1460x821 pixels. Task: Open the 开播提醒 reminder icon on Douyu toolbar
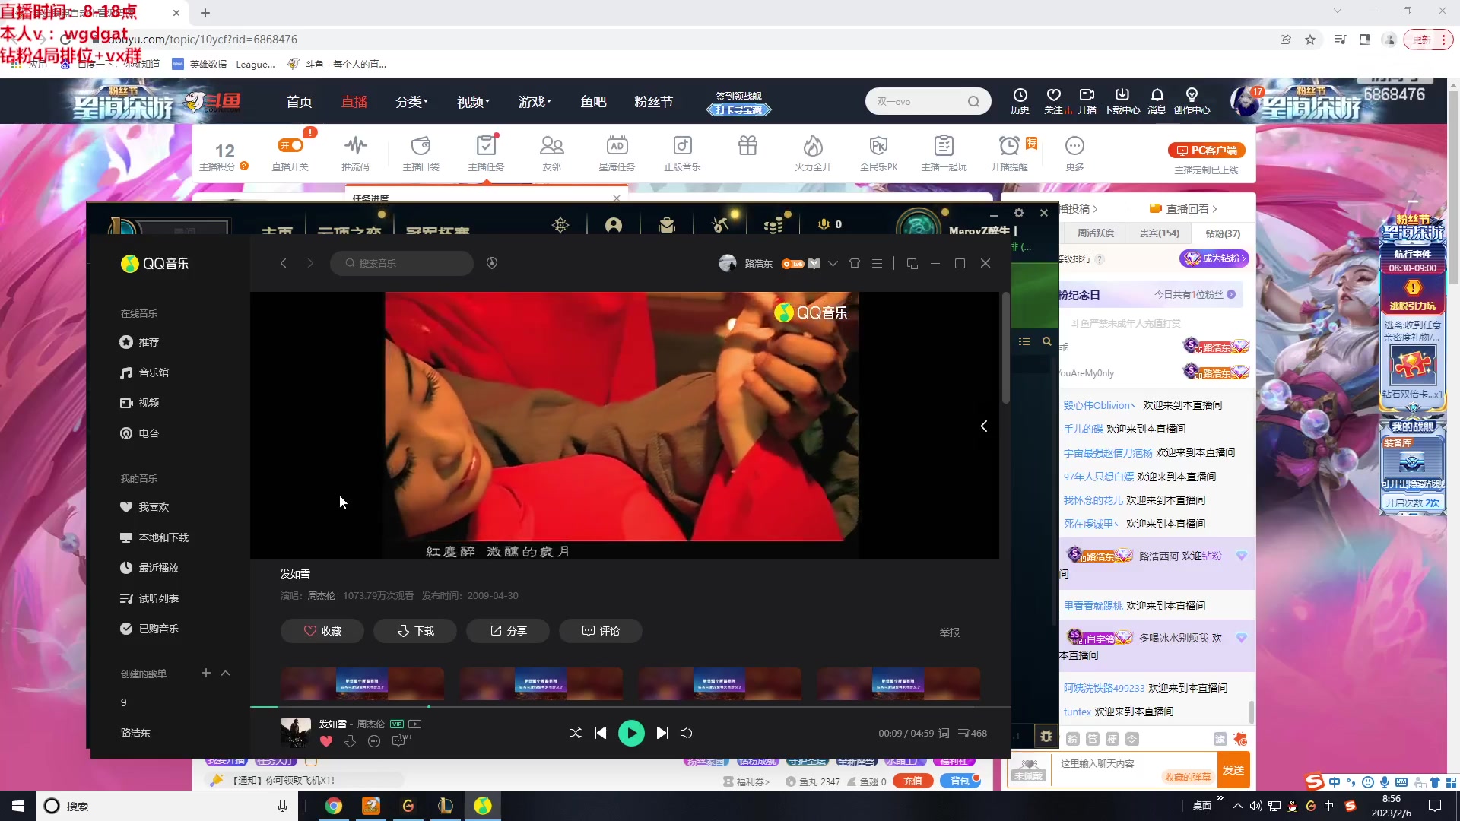[1008, 152]
